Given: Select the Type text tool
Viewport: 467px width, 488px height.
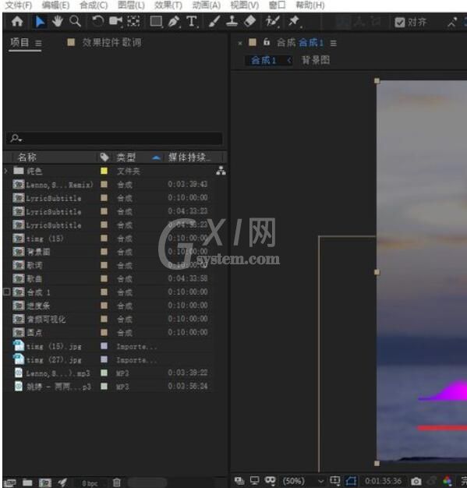Looking at the screenshot, I should pos(192,22).
